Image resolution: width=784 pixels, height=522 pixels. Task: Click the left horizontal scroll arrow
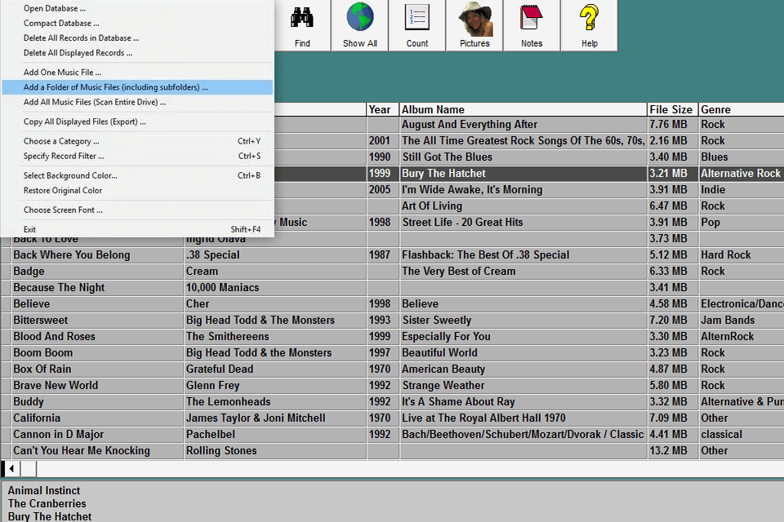(9, 468)
